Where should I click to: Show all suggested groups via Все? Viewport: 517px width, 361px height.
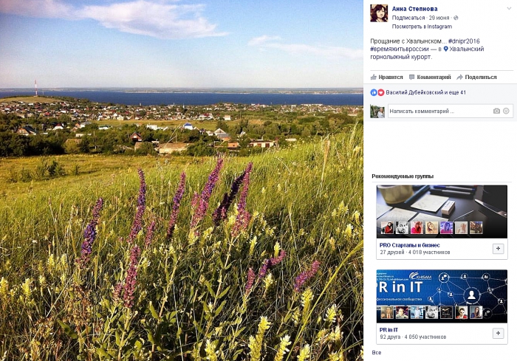coord(377,353)
